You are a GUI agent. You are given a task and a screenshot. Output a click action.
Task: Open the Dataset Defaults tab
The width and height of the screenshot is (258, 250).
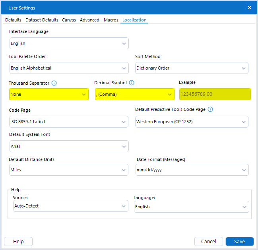(42, 20)
